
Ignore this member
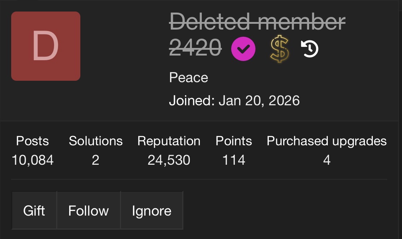click(x=152, y=211)
